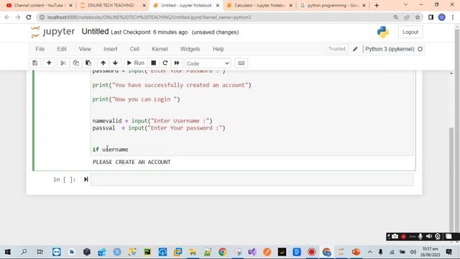Rename notebook by clicking Untitled title
460x259 pixels.
tap(95, 32)
